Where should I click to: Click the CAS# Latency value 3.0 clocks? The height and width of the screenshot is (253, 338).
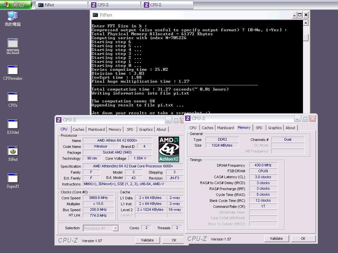pyautogui.click(x=263, y=177)
